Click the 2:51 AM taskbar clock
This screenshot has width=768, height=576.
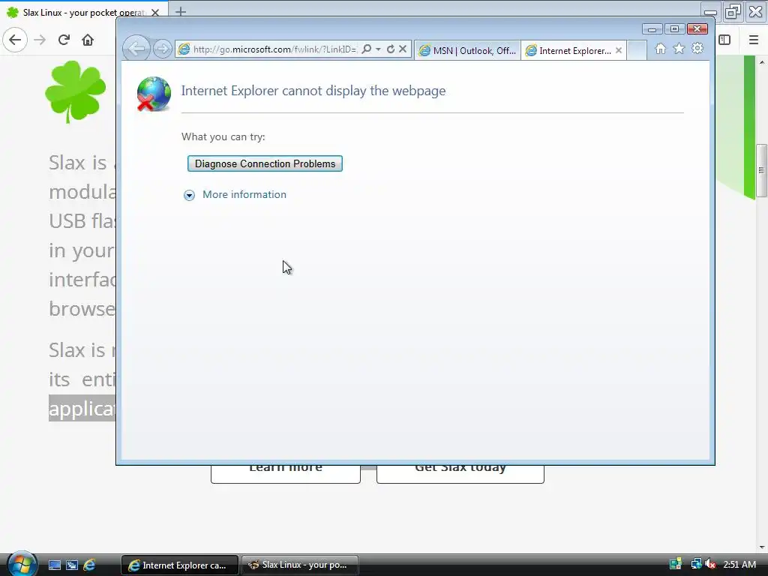click(x=739, y=564)
